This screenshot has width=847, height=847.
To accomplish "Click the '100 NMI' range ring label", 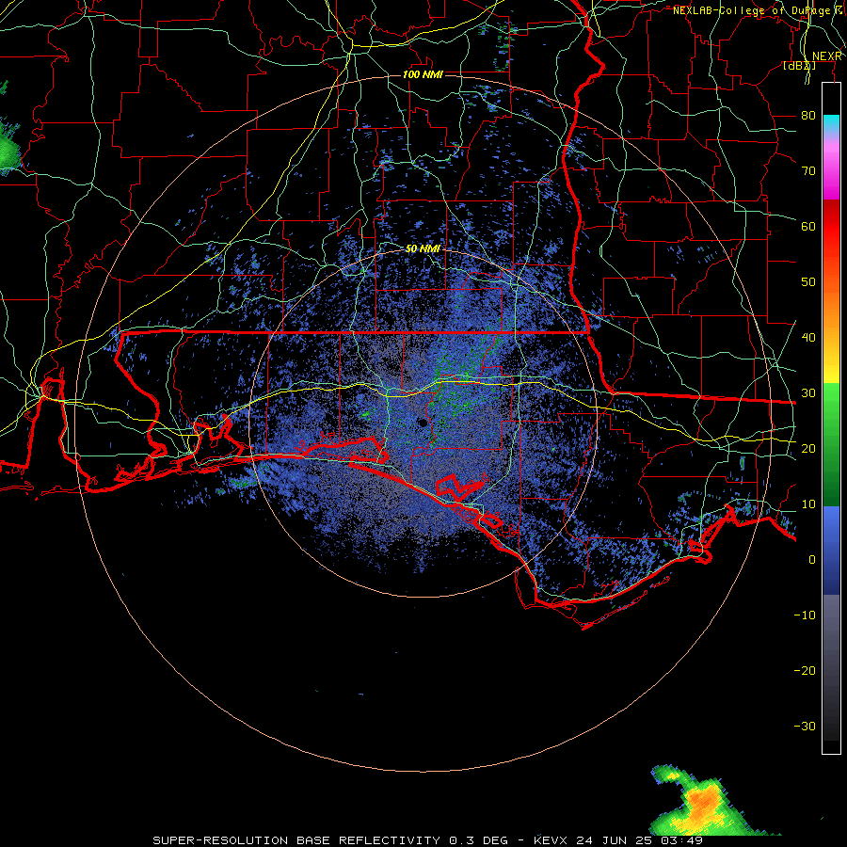I will pos(423,74).
